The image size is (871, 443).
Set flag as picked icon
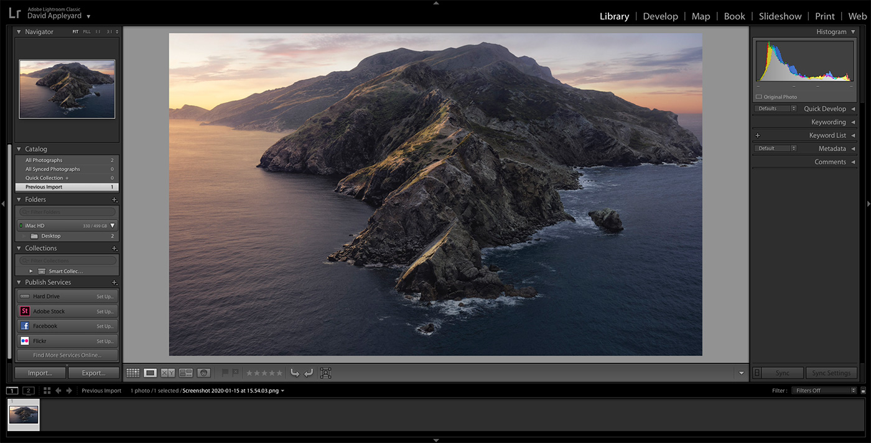point(225,373)
